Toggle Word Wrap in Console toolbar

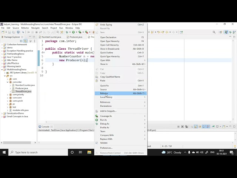pos(200,126)
